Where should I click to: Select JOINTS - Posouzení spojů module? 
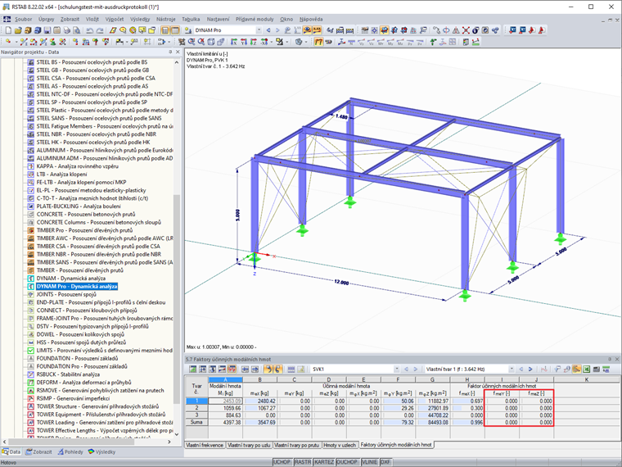point(66,294)
